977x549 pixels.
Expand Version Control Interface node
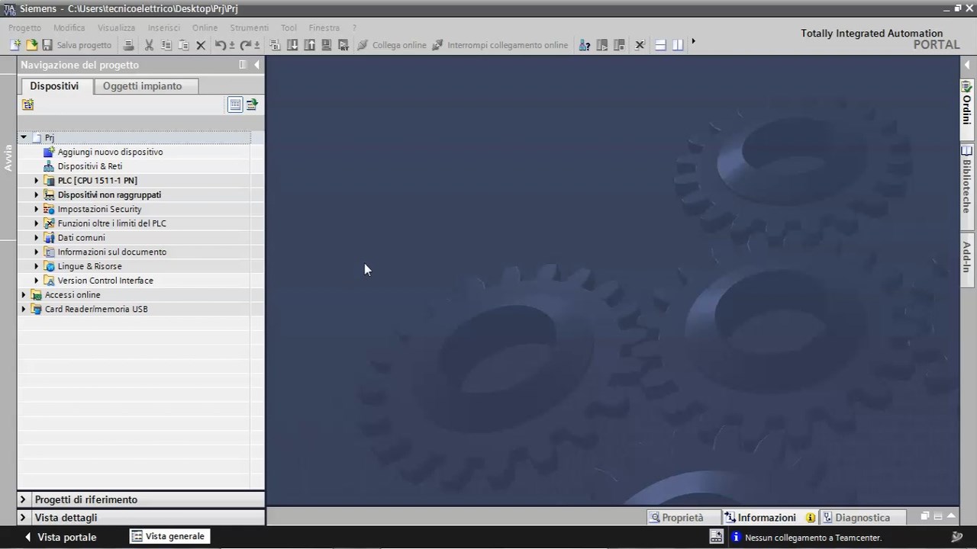[x=36, y=281]
